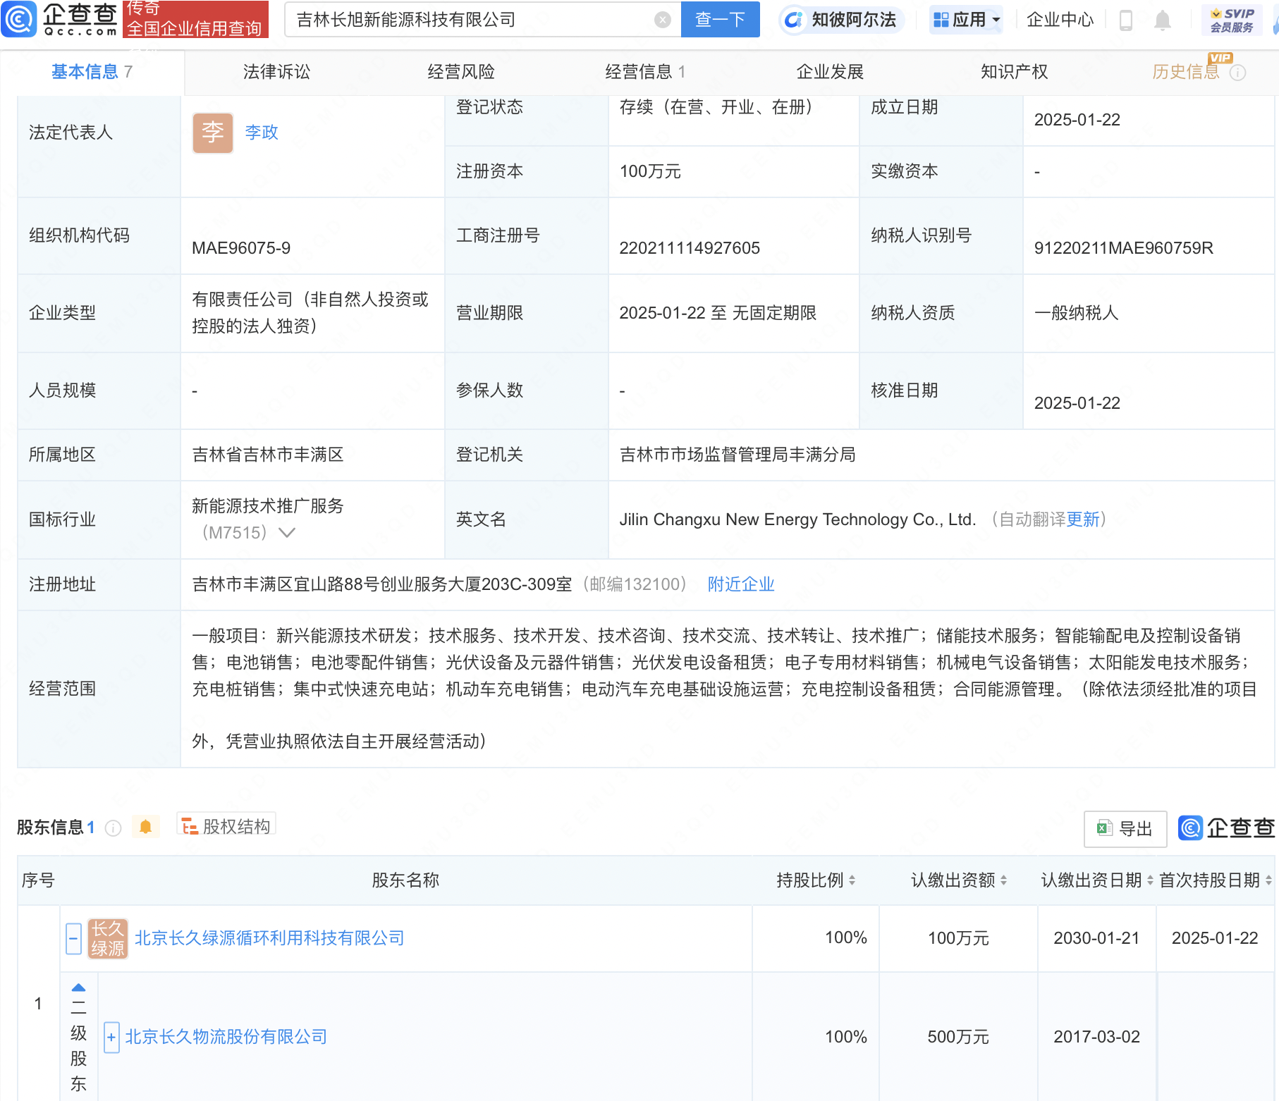The height and width of the screenshot is (1101, 1279).
Task: Click 认缴出资额 500万元 cell
Action: 958,1037
